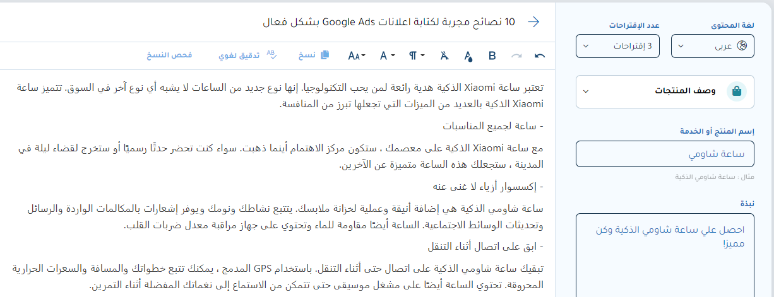Click the clear formatting icon

(x=444, y=55)
